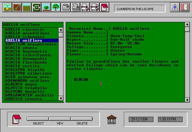The width and height of the screenshot is (192, 132).
Task: Select ACALYPHA bispida in the list
Action: point(32,70)
